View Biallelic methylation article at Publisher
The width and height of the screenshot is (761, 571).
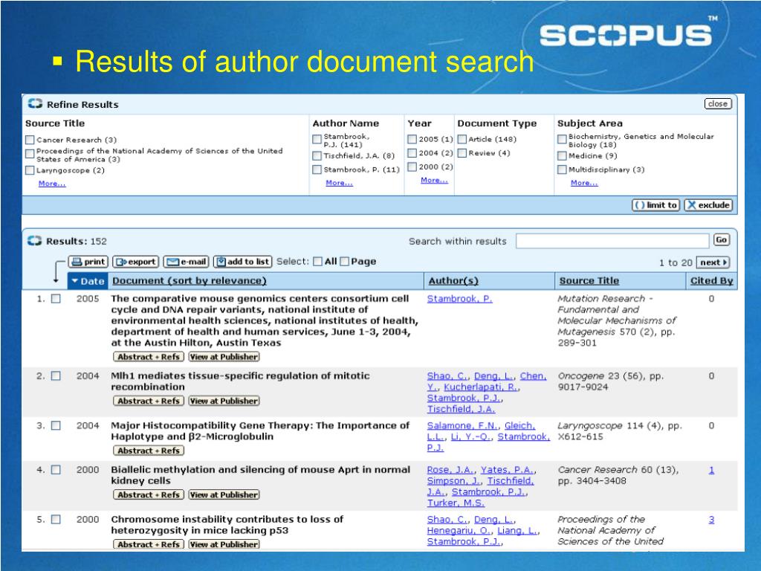pos(224,494)
